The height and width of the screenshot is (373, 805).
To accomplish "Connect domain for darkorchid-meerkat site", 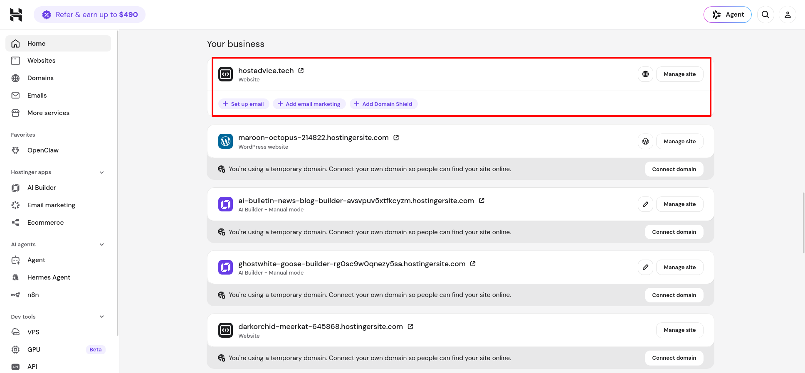I will pyautogui.click(x=674, y=358).
